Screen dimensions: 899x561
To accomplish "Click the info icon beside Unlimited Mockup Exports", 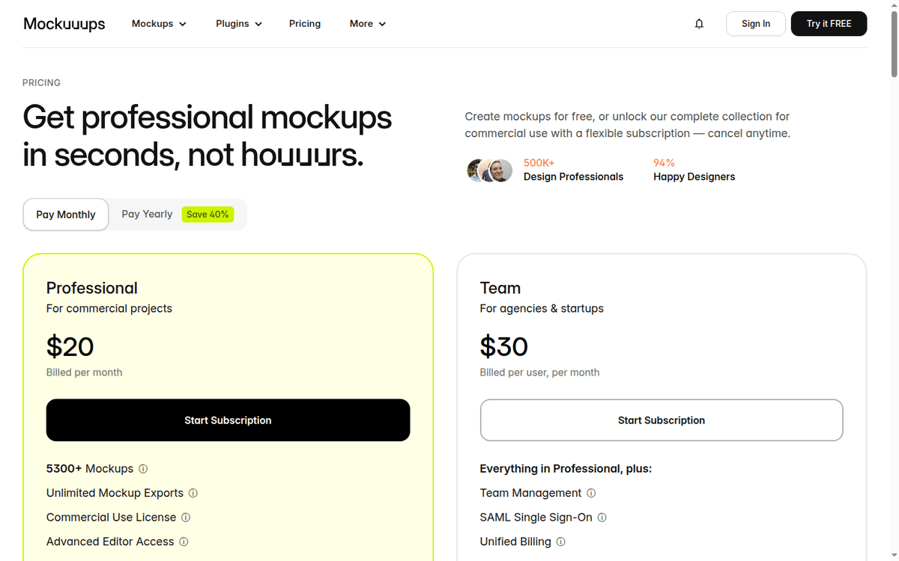I will point(193,493).
